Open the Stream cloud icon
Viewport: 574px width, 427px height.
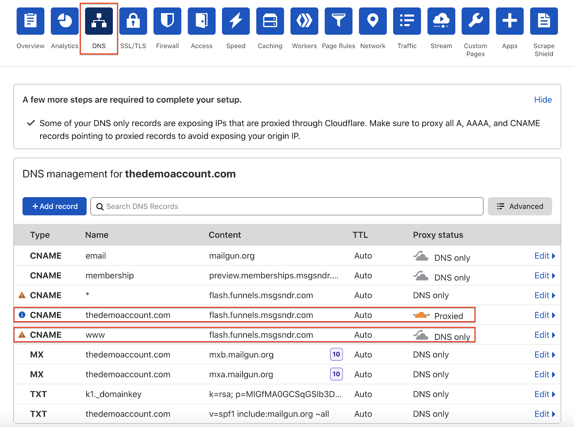tap(441, 21)
